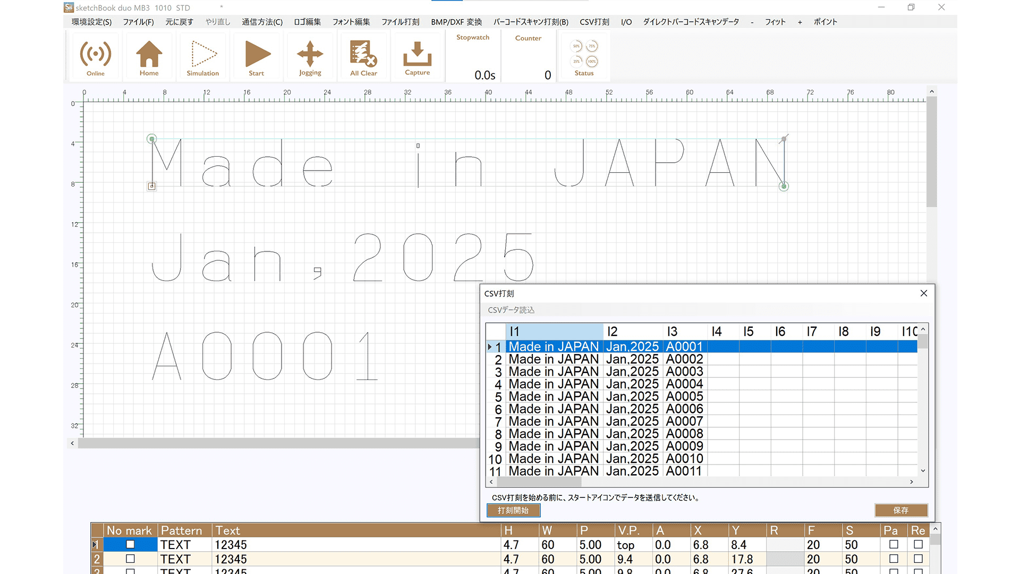Open the ファイル打刻 menu
Screen dimensions: 1020x574
coord(401,22)
